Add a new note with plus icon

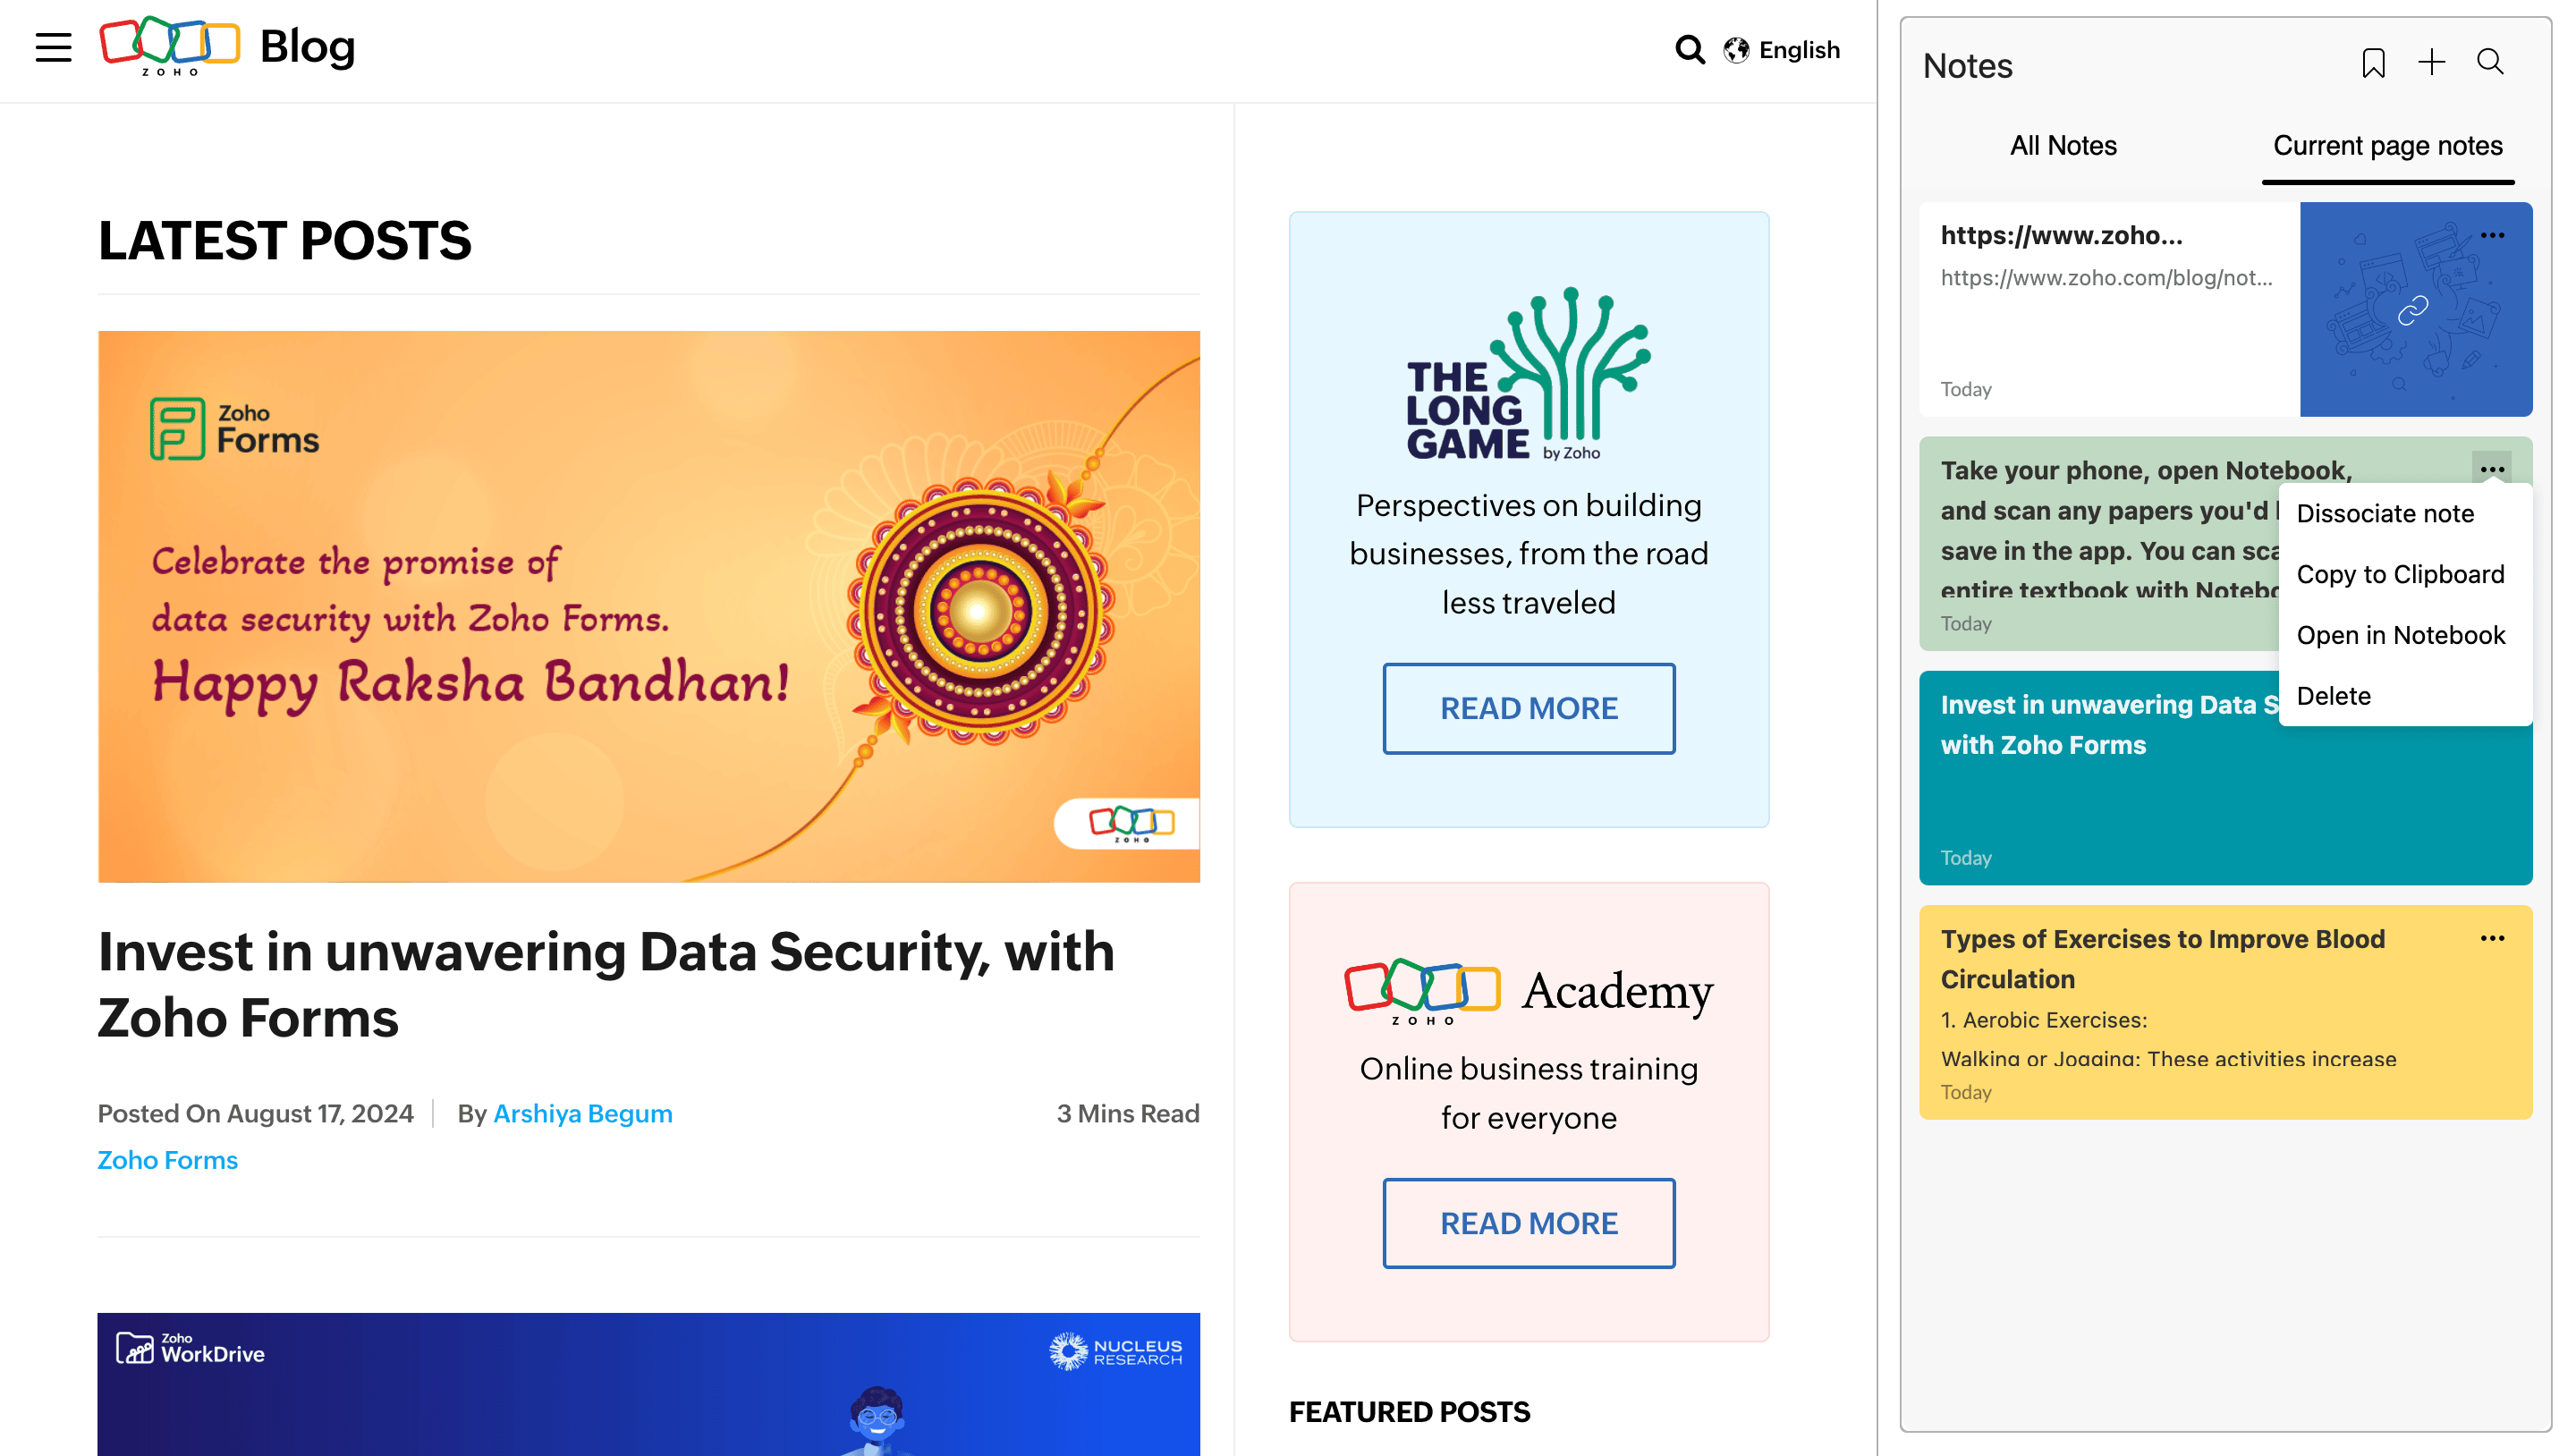click(2431, 63)
